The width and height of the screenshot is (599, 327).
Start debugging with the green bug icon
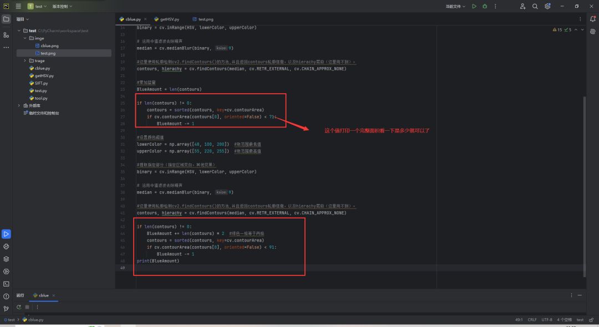(x=485, y=6)
